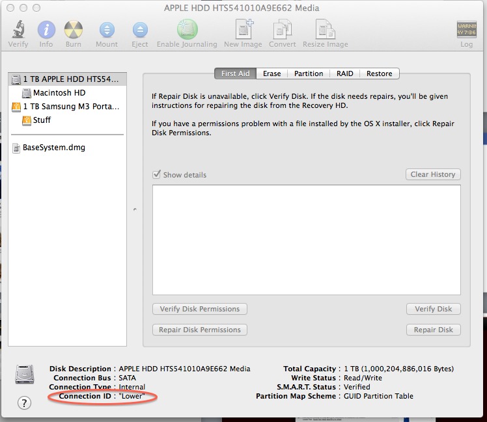Click the Verify Disk button
Image resolution: width=487 pixels, height=422 pixels.
pyautogui.click(x=433, y=309)
